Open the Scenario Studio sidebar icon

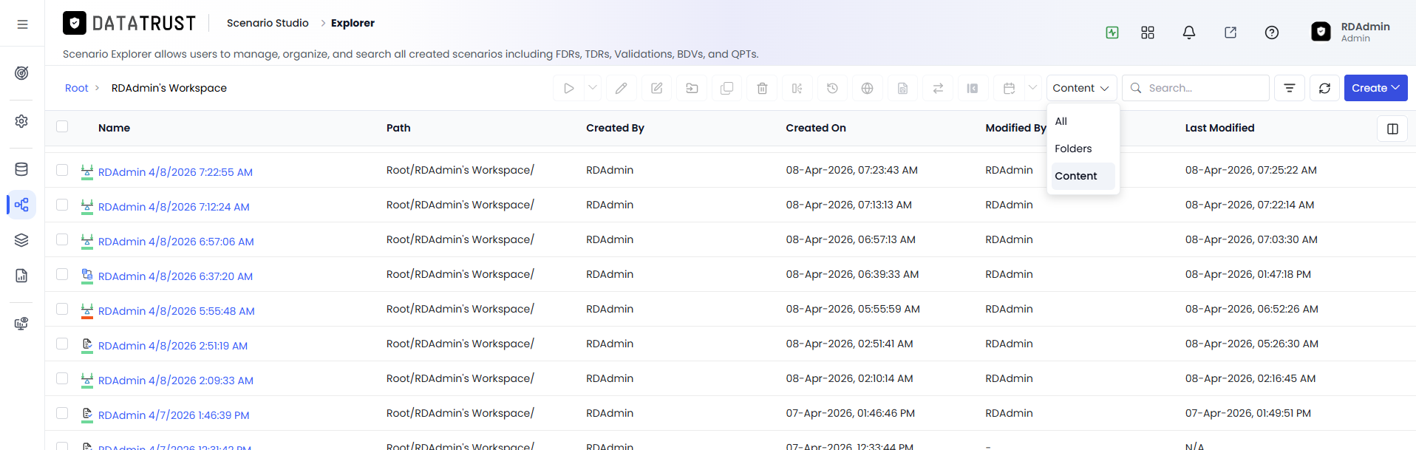click(21, 205)
